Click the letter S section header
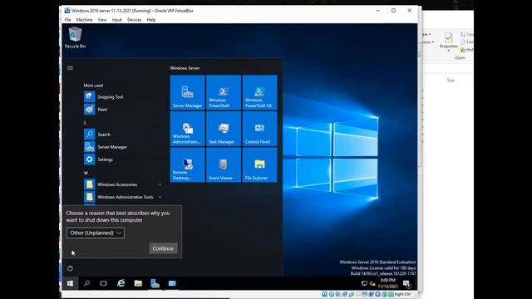Image resolution: width=532 pixels, height=299 pixels. click(85, 123)
